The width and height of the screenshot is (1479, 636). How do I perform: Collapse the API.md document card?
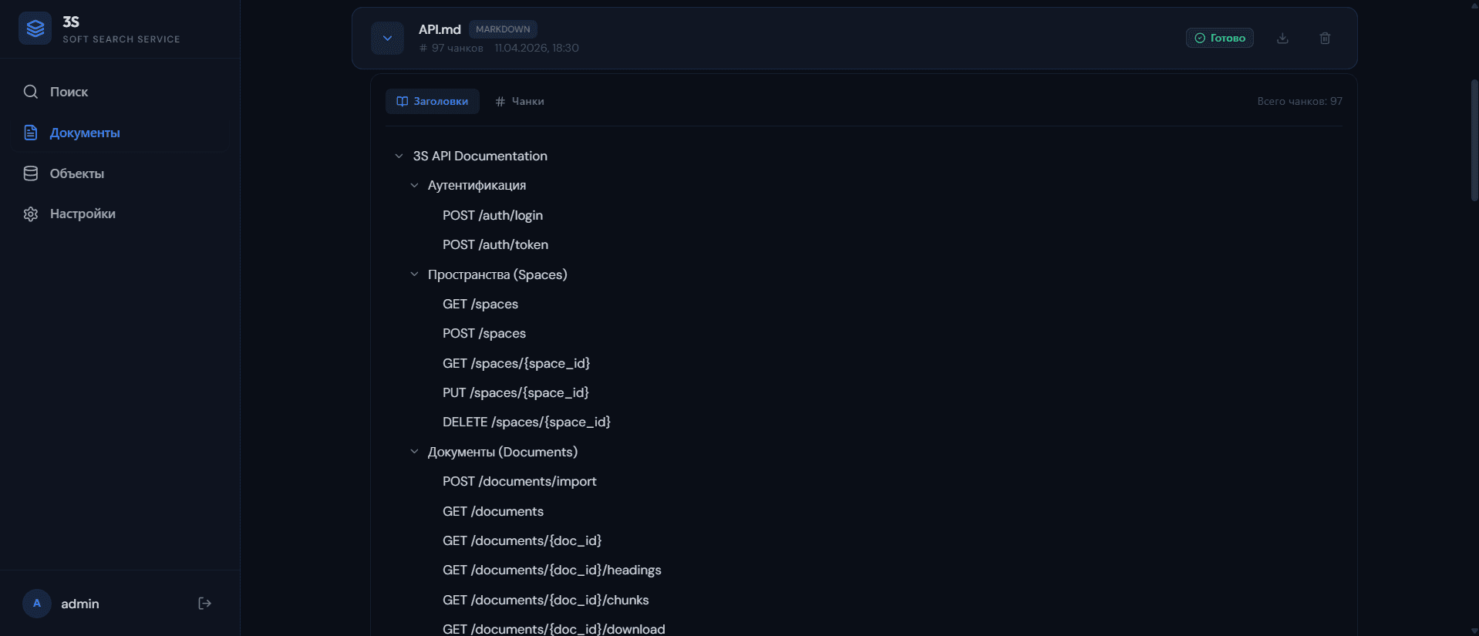click(x=387, y=38)
